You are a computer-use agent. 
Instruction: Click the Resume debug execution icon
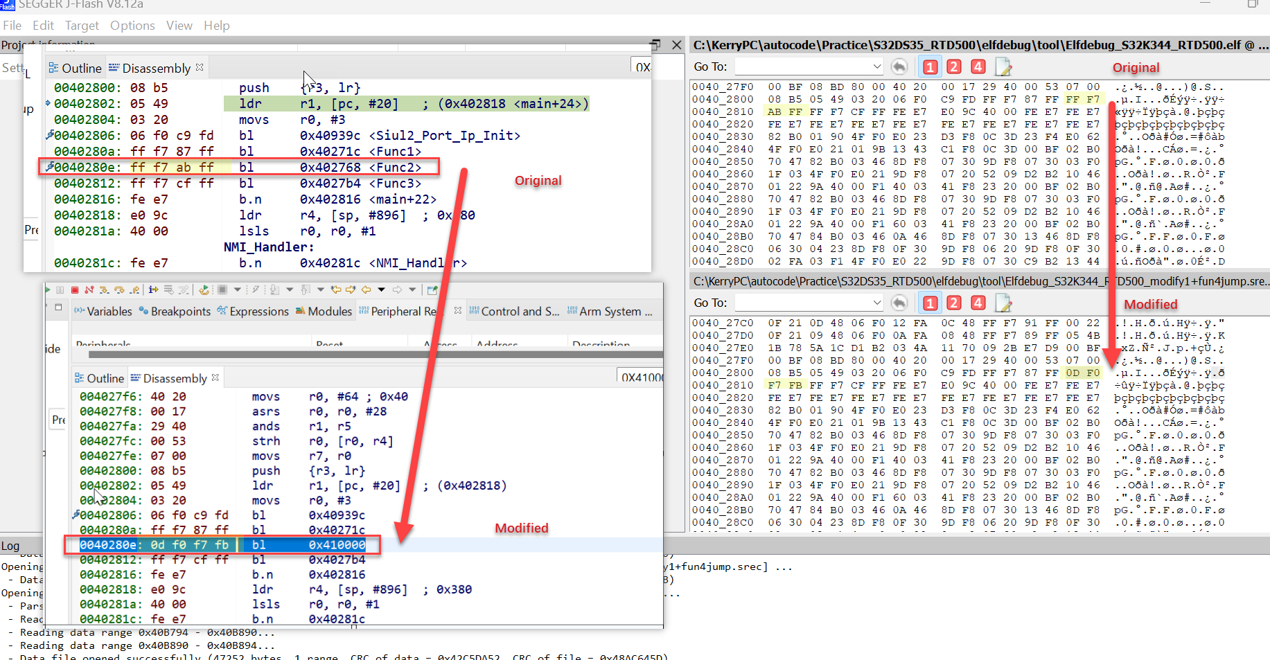tap(48, 289)
